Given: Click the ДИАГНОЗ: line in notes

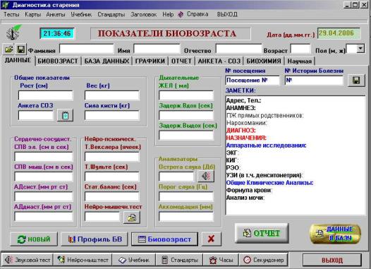Looking at the screenshot, I should (x=241, y=131).
